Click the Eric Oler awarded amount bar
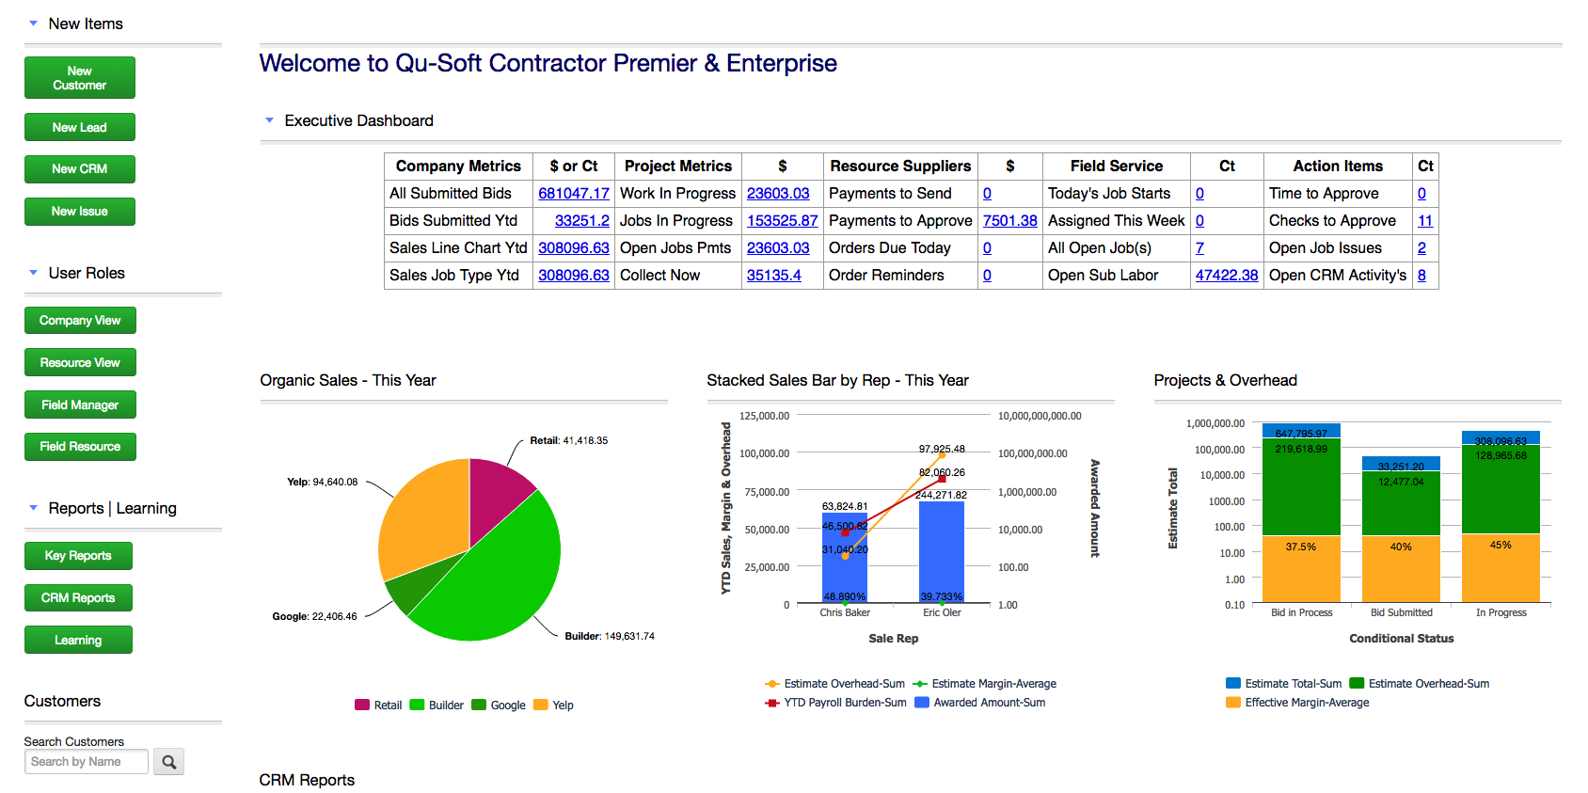Image resolution: width=1588 pixels, height=793 pixels. coord(942,552)
